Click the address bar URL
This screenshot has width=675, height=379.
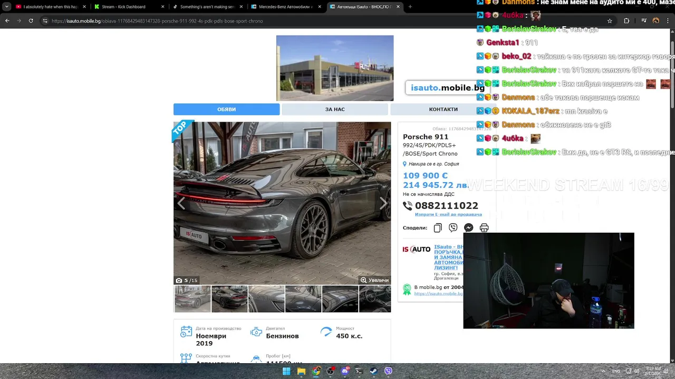tap(157, 21)
